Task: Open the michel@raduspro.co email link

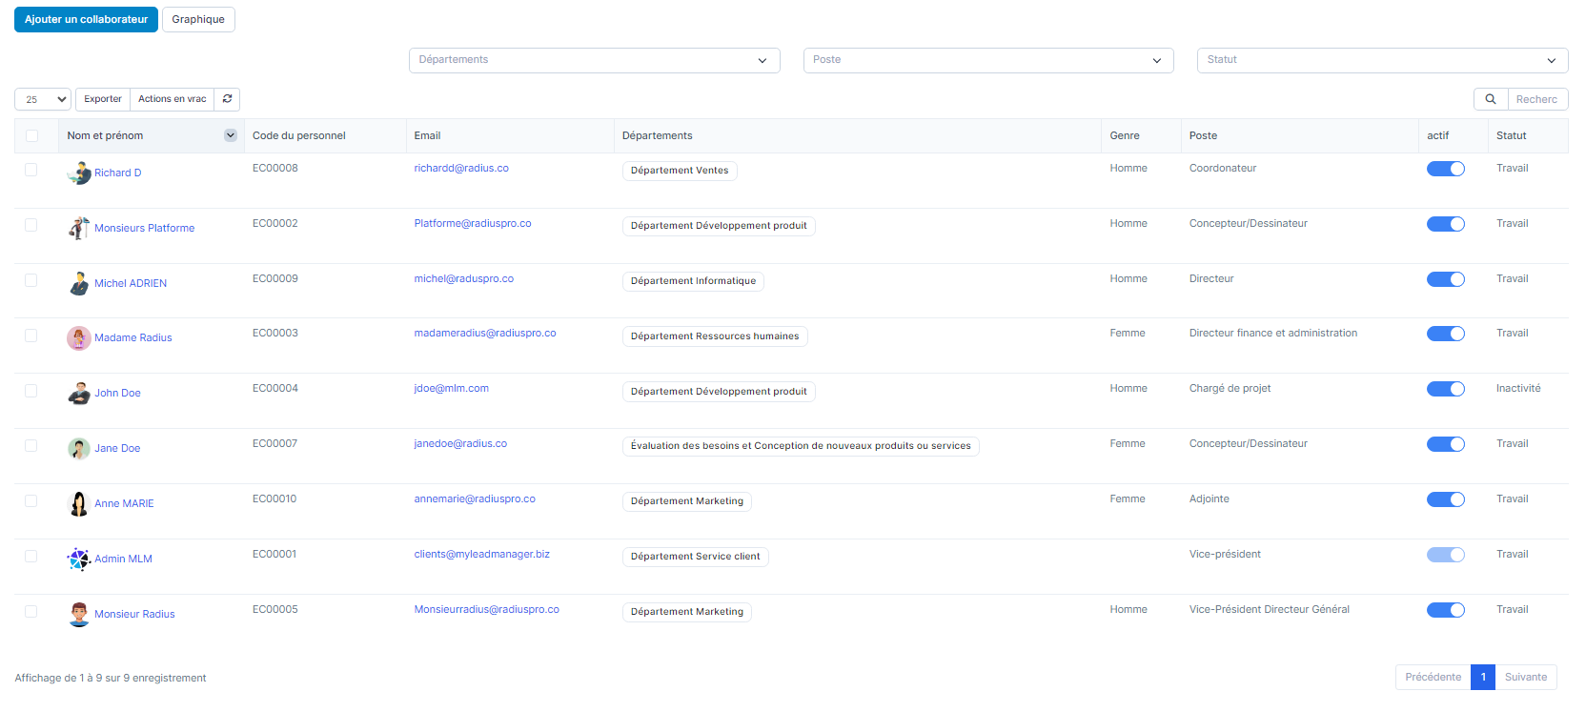Action: tap(463, 279)
